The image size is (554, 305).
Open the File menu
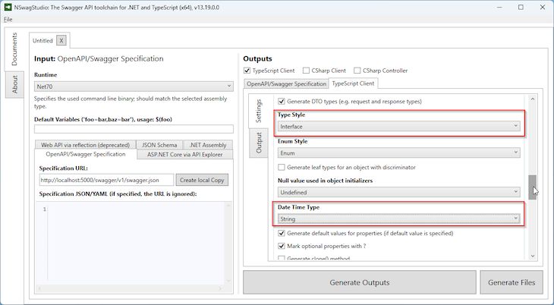point(8,20)
